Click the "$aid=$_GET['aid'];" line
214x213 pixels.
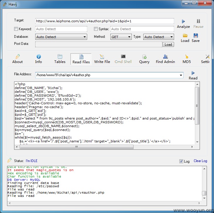pos(31,111)
